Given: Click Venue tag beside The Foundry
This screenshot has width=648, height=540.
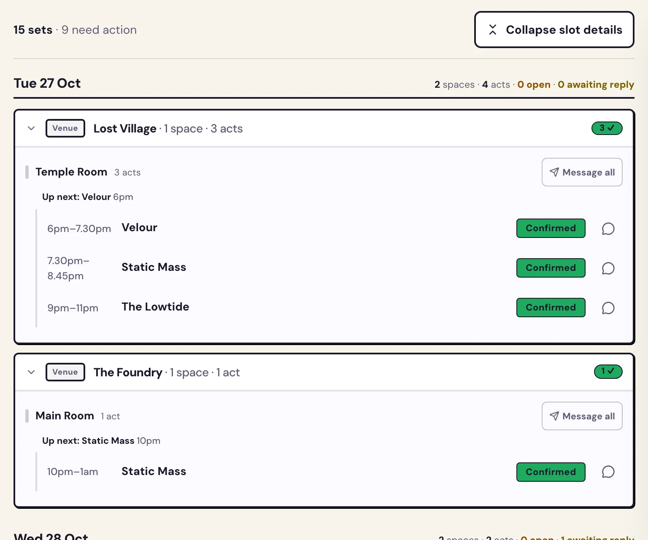Looking at the screenshot, I should [65, 372].
